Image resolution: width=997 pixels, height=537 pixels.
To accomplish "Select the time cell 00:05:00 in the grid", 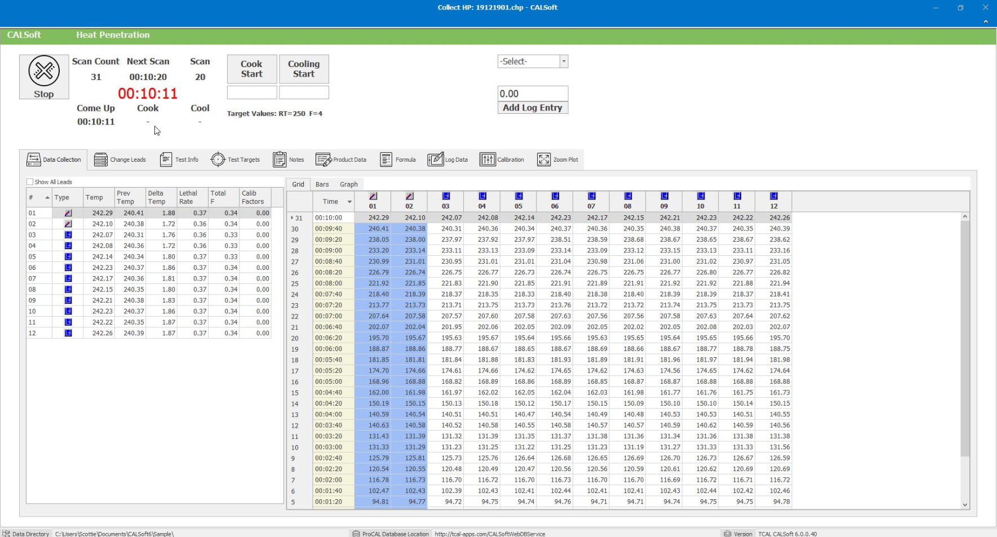I will pyautogui.click(x=333, y=381).
